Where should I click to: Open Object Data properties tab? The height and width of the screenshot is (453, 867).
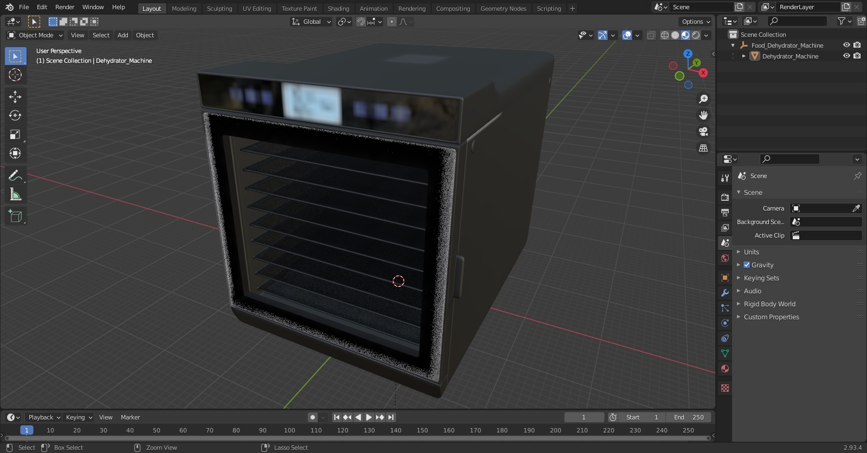[725, 353]
